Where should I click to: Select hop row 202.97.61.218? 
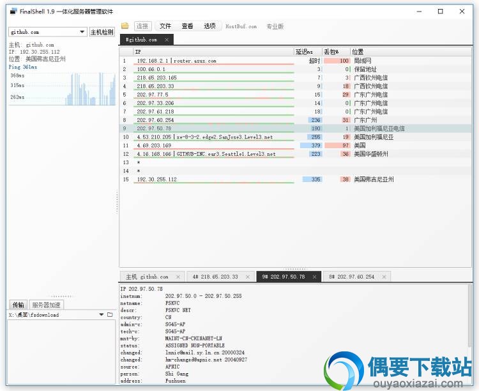(295, 112)
